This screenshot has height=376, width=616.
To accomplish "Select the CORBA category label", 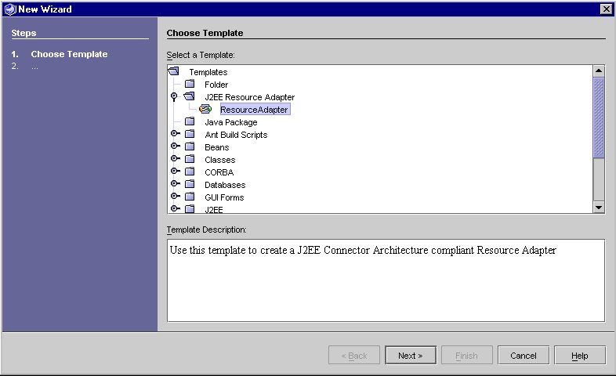I will click(219, 172).
